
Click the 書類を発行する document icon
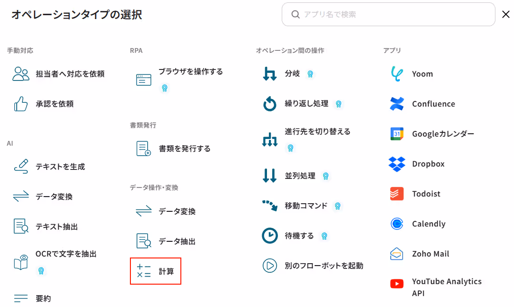point(144,149)
